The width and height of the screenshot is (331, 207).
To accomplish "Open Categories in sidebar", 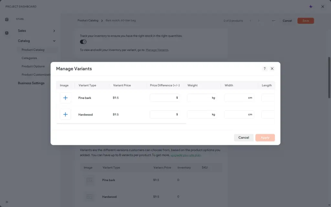I will (29, 58).
